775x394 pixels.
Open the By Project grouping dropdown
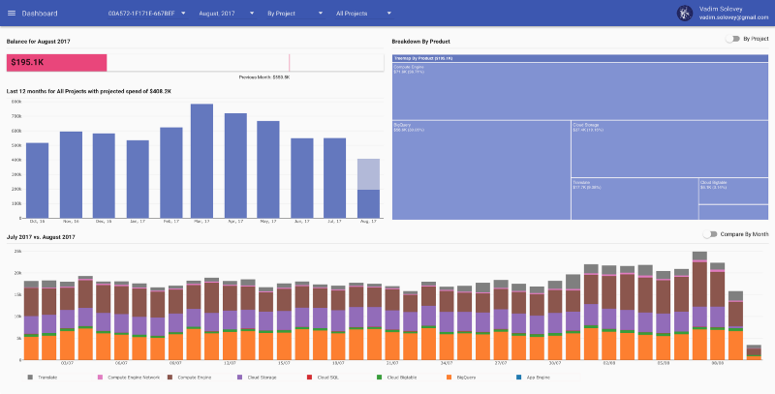click(294, 15)
